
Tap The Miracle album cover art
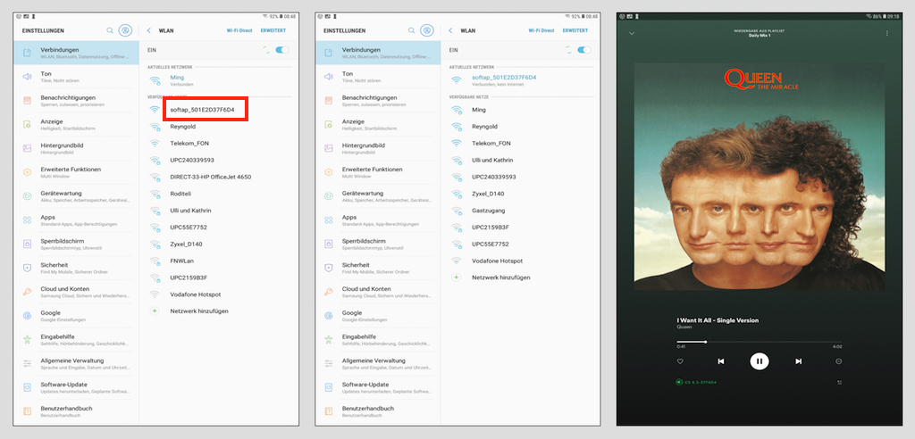[x=760, y=177]
